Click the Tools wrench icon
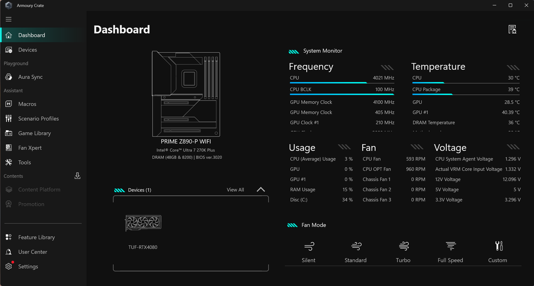Viewport: 534px width, 286px height. point(9,162)
